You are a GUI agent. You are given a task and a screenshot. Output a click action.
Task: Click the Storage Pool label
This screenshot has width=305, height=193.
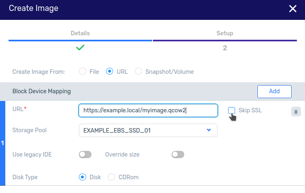tap(29, 130)
